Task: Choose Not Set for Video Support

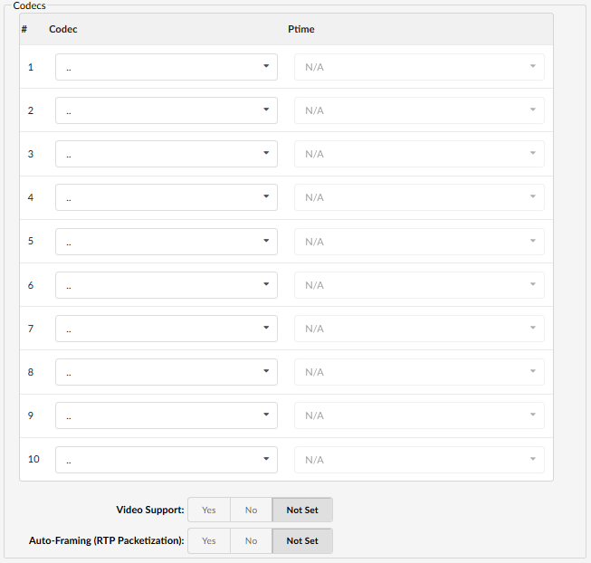Action: point(302,510)
